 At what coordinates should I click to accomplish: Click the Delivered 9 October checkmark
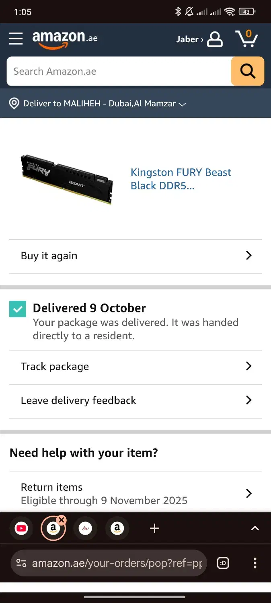coord(18,309)
